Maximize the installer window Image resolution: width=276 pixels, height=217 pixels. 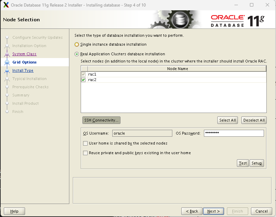[252, 5]
